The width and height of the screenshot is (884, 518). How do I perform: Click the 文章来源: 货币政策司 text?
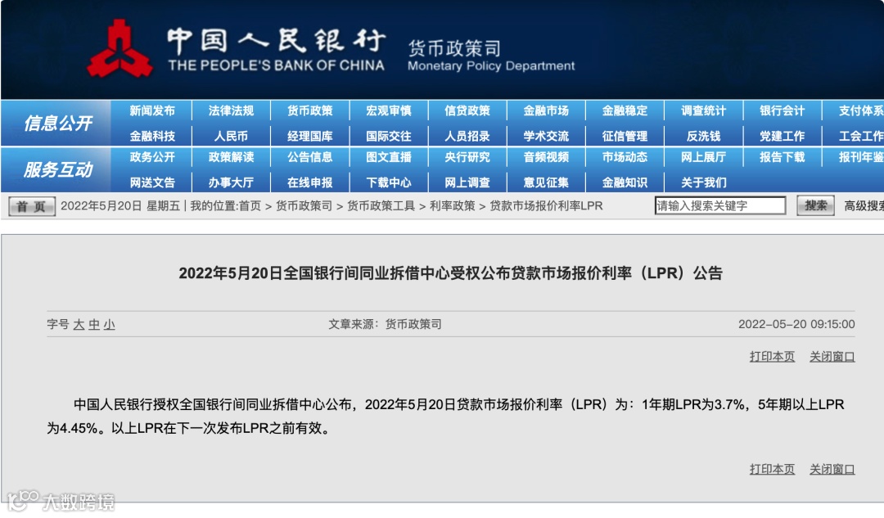[385, 324]
